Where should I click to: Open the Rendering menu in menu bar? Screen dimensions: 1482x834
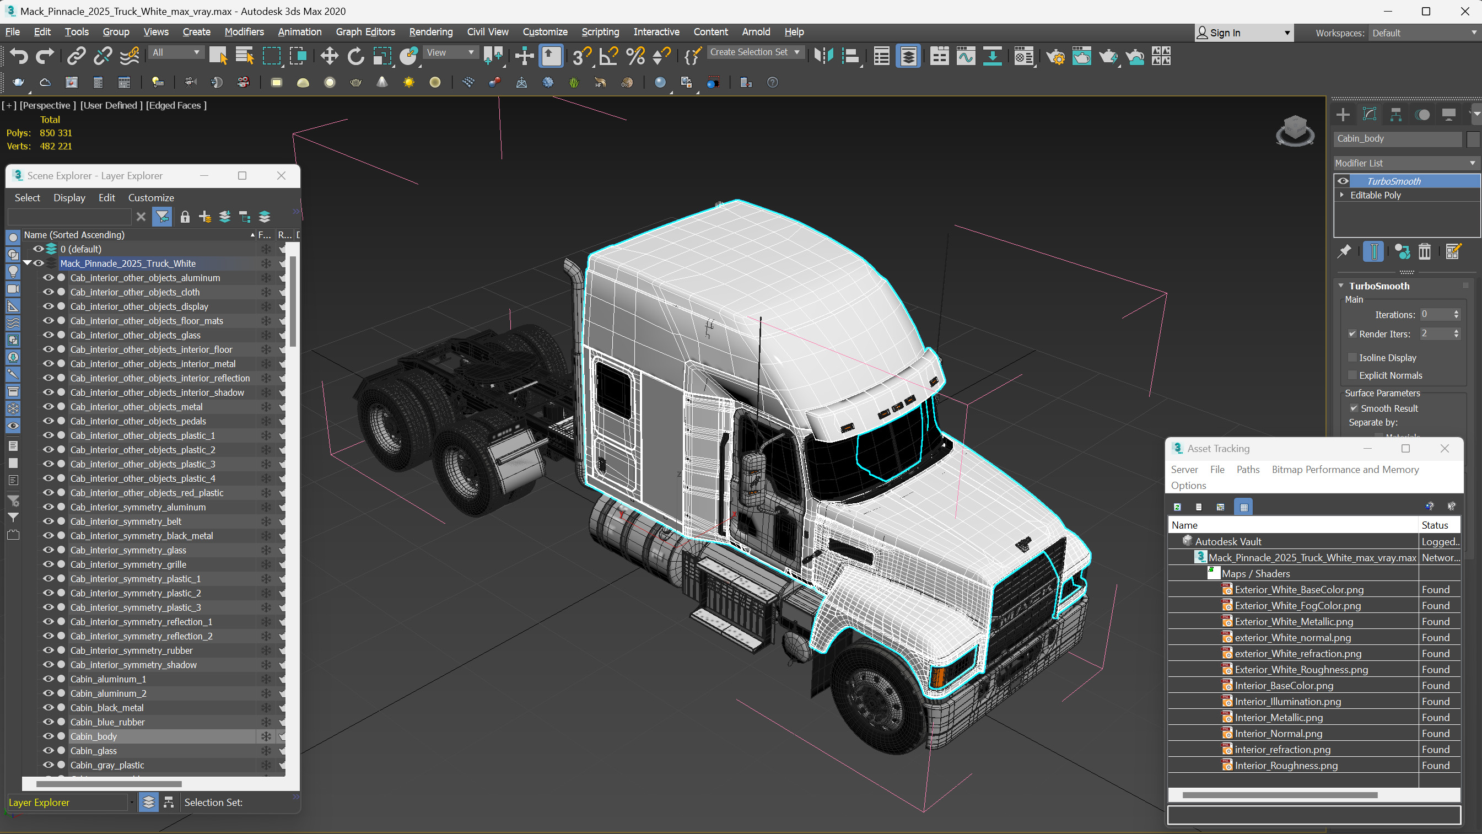(x=430, y=31)
